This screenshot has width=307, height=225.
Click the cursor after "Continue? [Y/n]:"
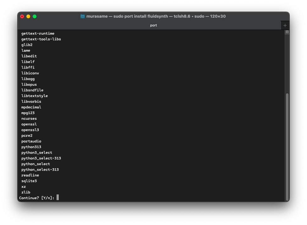(58, 198)
